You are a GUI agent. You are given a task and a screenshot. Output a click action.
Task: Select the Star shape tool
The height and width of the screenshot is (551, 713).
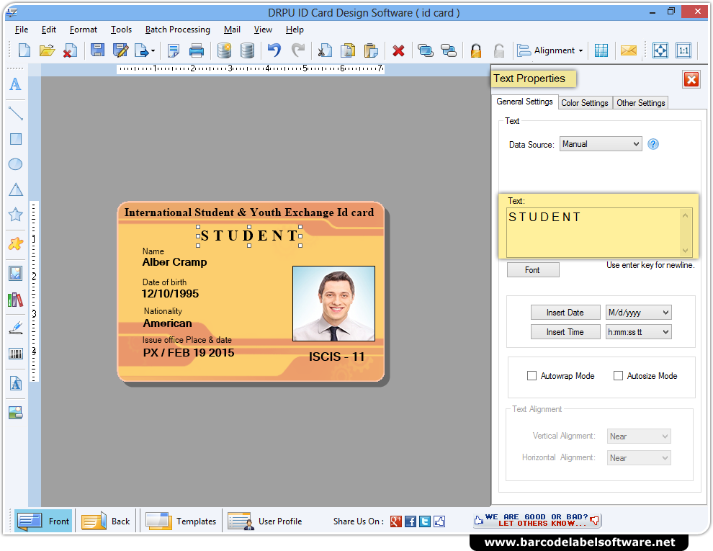click(x=15, y=215)
